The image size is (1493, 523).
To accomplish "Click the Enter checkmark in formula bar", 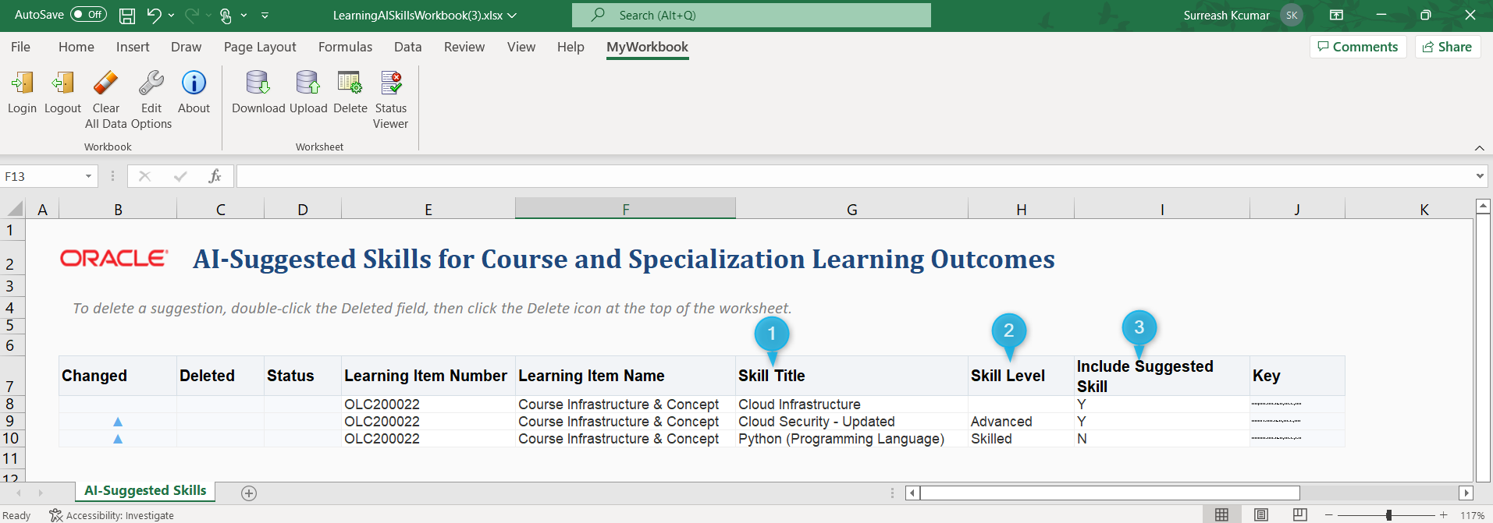I will coord(180,176).
